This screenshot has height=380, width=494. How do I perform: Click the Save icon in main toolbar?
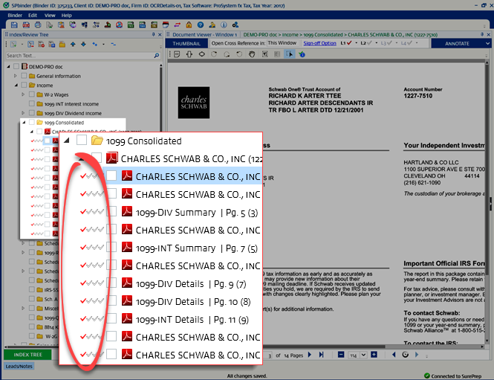(x=14, y=25)
